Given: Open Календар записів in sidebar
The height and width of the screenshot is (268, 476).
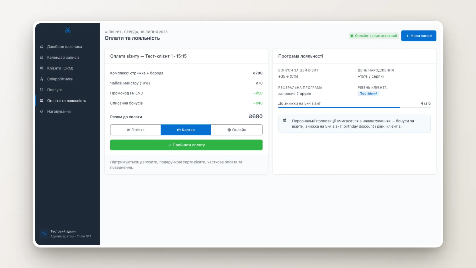Looking at the screenshot, I should click(68, 57).
